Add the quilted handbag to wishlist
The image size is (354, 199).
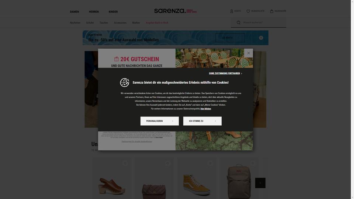[x=167, y=163]
